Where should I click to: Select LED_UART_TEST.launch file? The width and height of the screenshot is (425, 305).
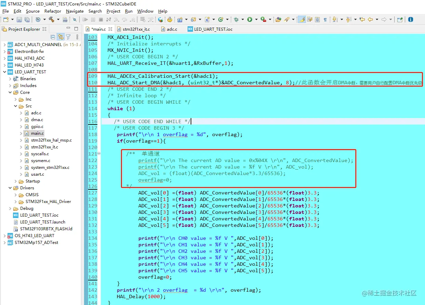(39, 222)
